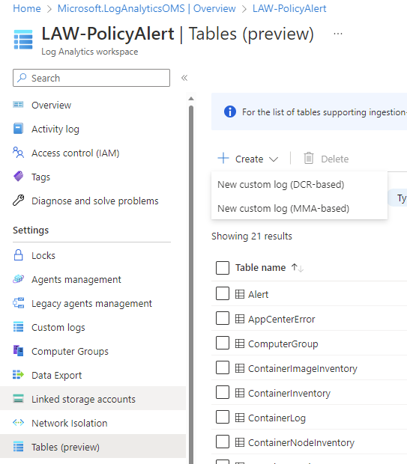Click the table icon next to ContainerLog
Image resolution: width=407 pixels, height=464 pixels.
[x=240, y=418]
